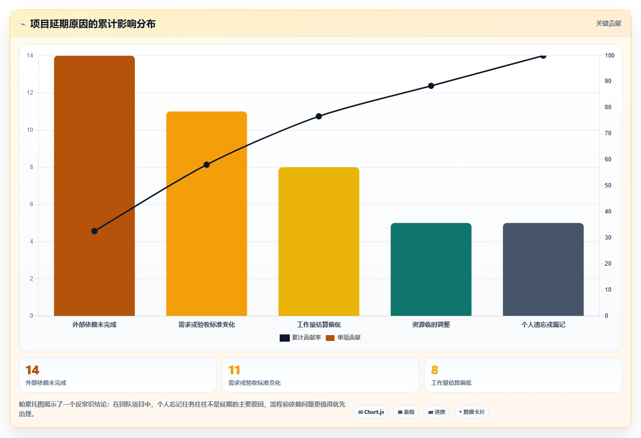Click the 表格 tag chip
This screenshot has height=438, width=641.
point(406,412)
